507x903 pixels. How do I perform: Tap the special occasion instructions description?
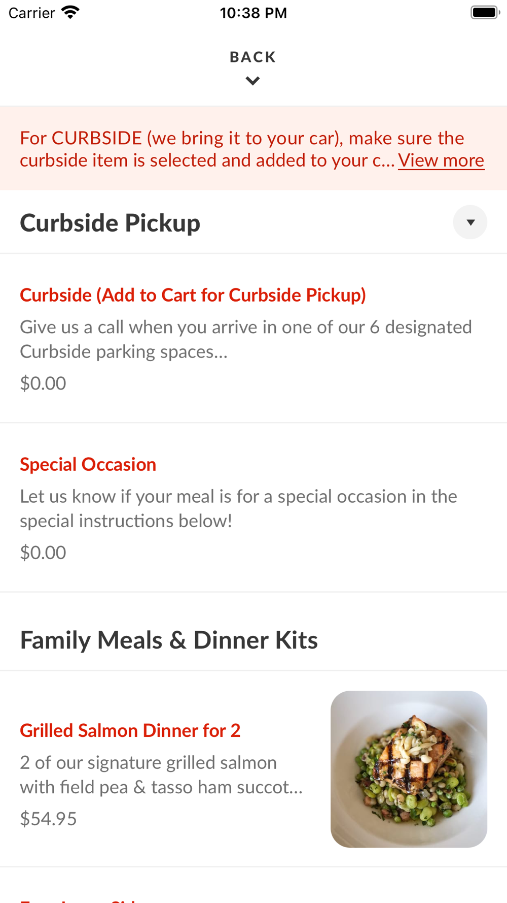(x=238, y=508)
